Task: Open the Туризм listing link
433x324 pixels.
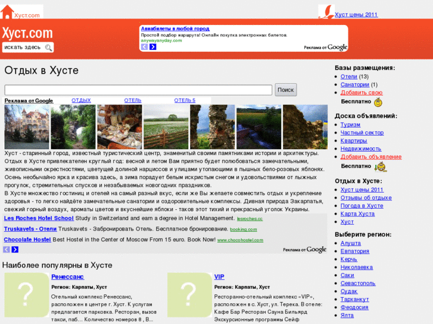Action: [350, 125]
